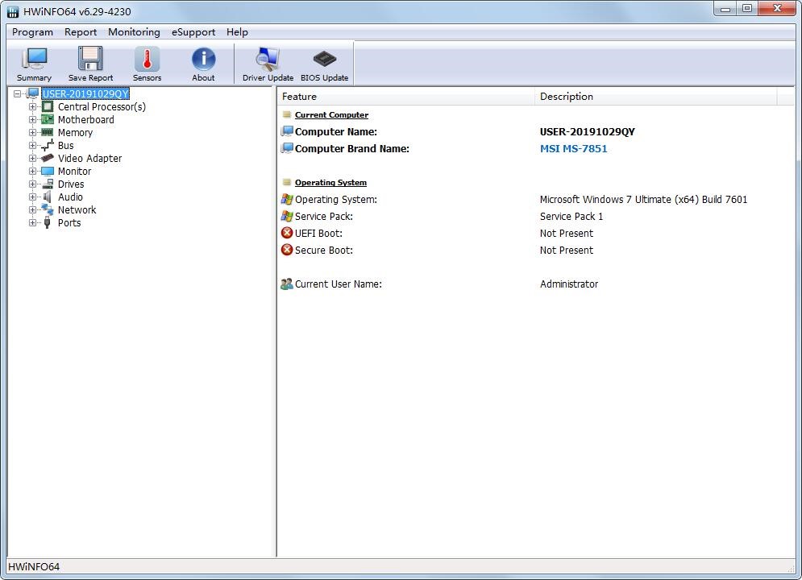Select the Audio speaker icon in tree
802x580 pixels.
click(x=48, y=197)
